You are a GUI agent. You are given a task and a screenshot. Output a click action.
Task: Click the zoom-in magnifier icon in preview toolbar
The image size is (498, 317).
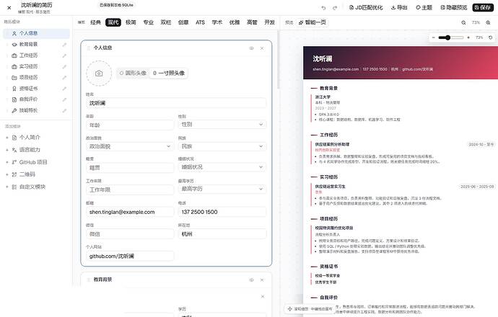pos(488,22)
